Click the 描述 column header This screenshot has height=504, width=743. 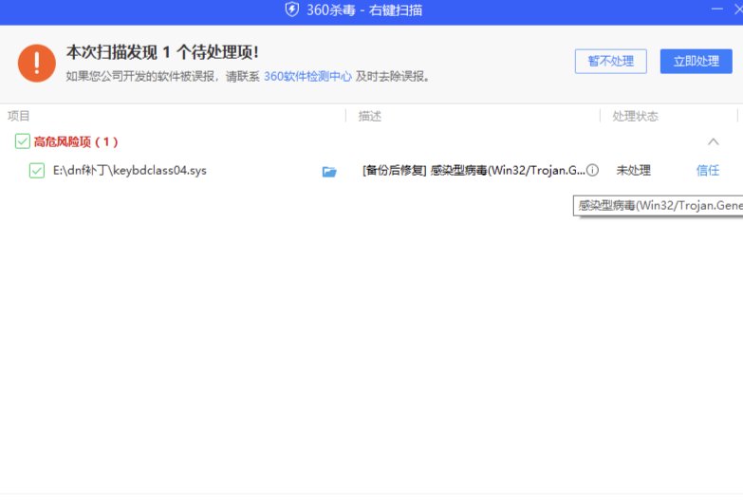point(370,116)
